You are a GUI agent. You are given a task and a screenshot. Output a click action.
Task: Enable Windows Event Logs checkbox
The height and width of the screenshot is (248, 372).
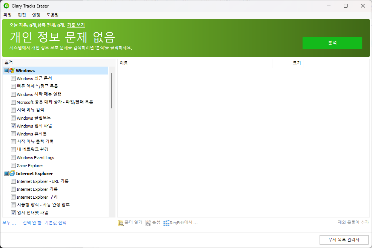click(x=13, y=157)
